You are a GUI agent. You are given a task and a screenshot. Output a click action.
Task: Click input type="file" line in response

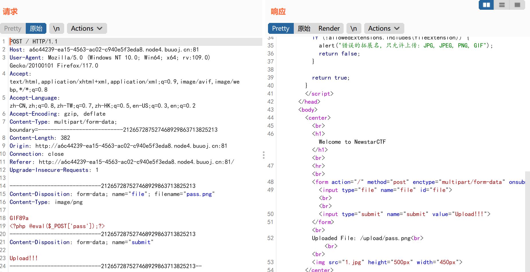(385, 190)
